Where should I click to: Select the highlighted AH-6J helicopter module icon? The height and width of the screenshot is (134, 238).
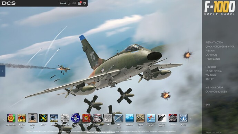[x=32, y=118]
